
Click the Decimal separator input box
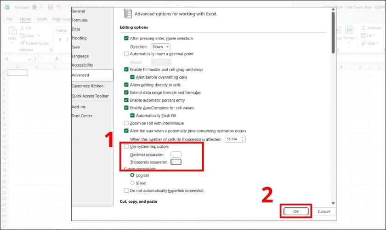click(x=176, y=155)
